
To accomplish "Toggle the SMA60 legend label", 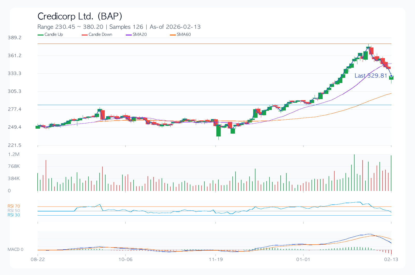I will pos(184,35).
